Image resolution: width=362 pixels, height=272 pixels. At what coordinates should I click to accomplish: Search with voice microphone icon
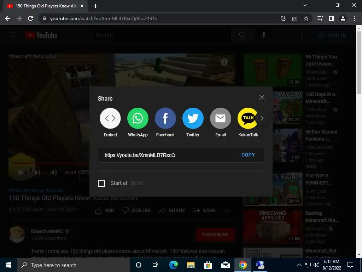click(x=264, y=35)
